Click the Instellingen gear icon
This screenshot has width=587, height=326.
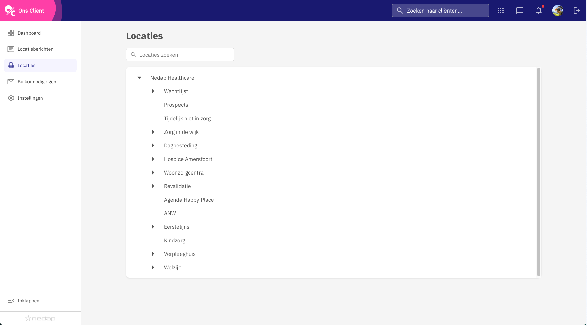coord(11,98)
